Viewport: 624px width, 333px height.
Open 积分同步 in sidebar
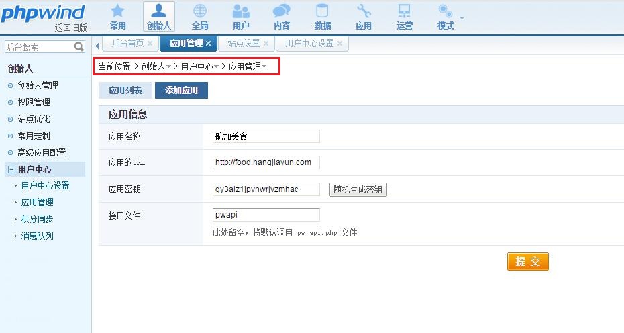[x=37, y=219]
